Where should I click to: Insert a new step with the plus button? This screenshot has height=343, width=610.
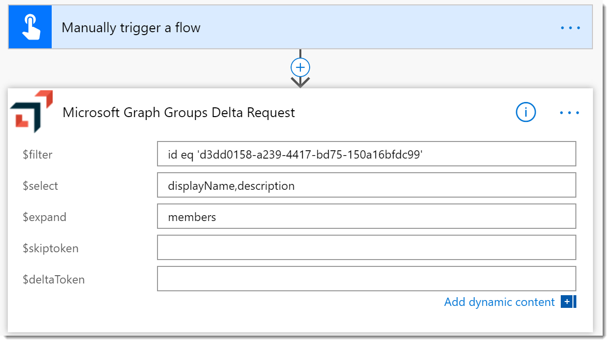tap(300, 67)
